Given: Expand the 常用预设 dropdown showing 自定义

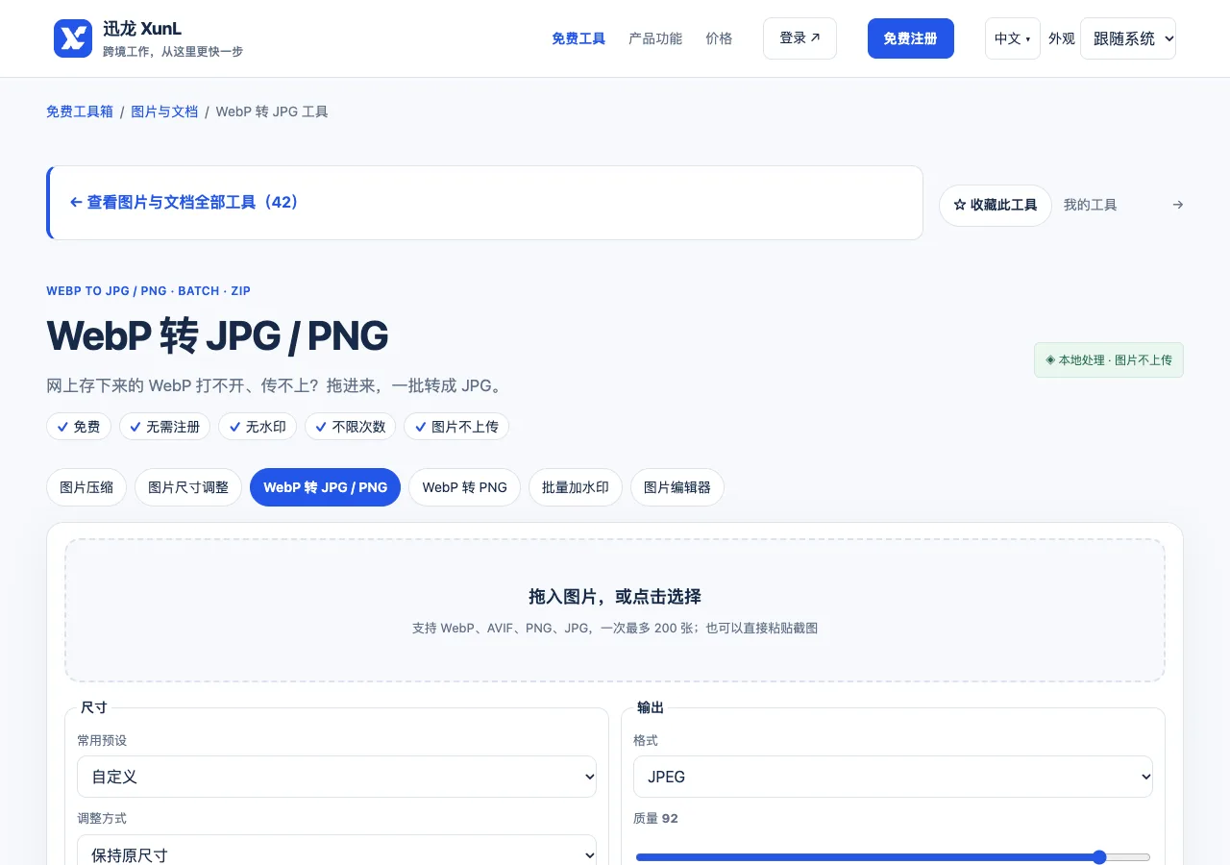Looking at the screenshot, I should click(336, 777).
